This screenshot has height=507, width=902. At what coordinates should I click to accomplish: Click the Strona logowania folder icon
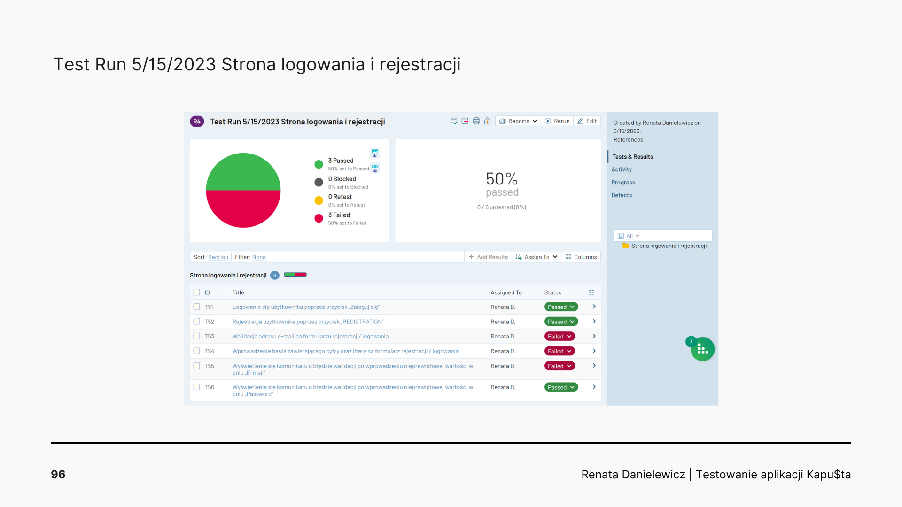[x=626, y=246]
